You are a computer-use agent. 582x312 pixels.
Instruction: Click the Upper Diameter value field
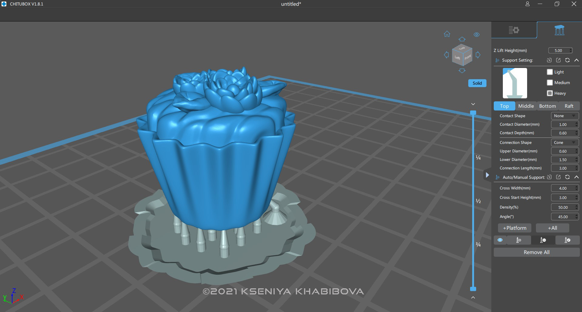565,151
